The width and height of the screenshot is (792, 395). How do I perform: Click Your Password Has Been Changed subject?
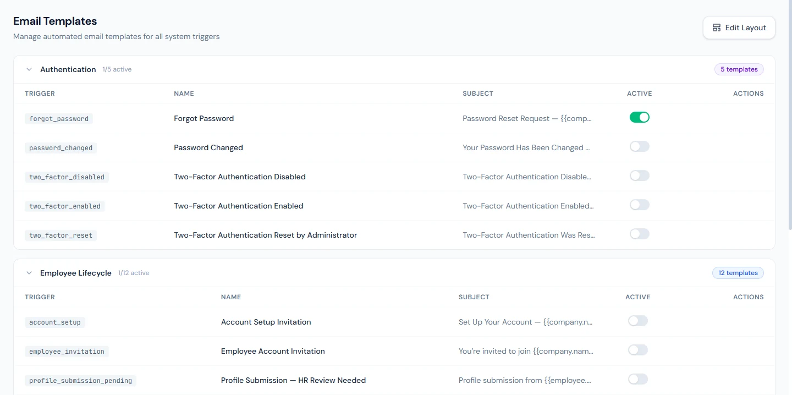(526, 147)
